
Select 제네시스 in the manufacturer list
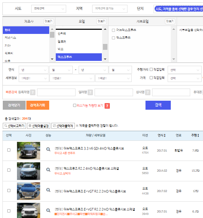click(26, 38)
